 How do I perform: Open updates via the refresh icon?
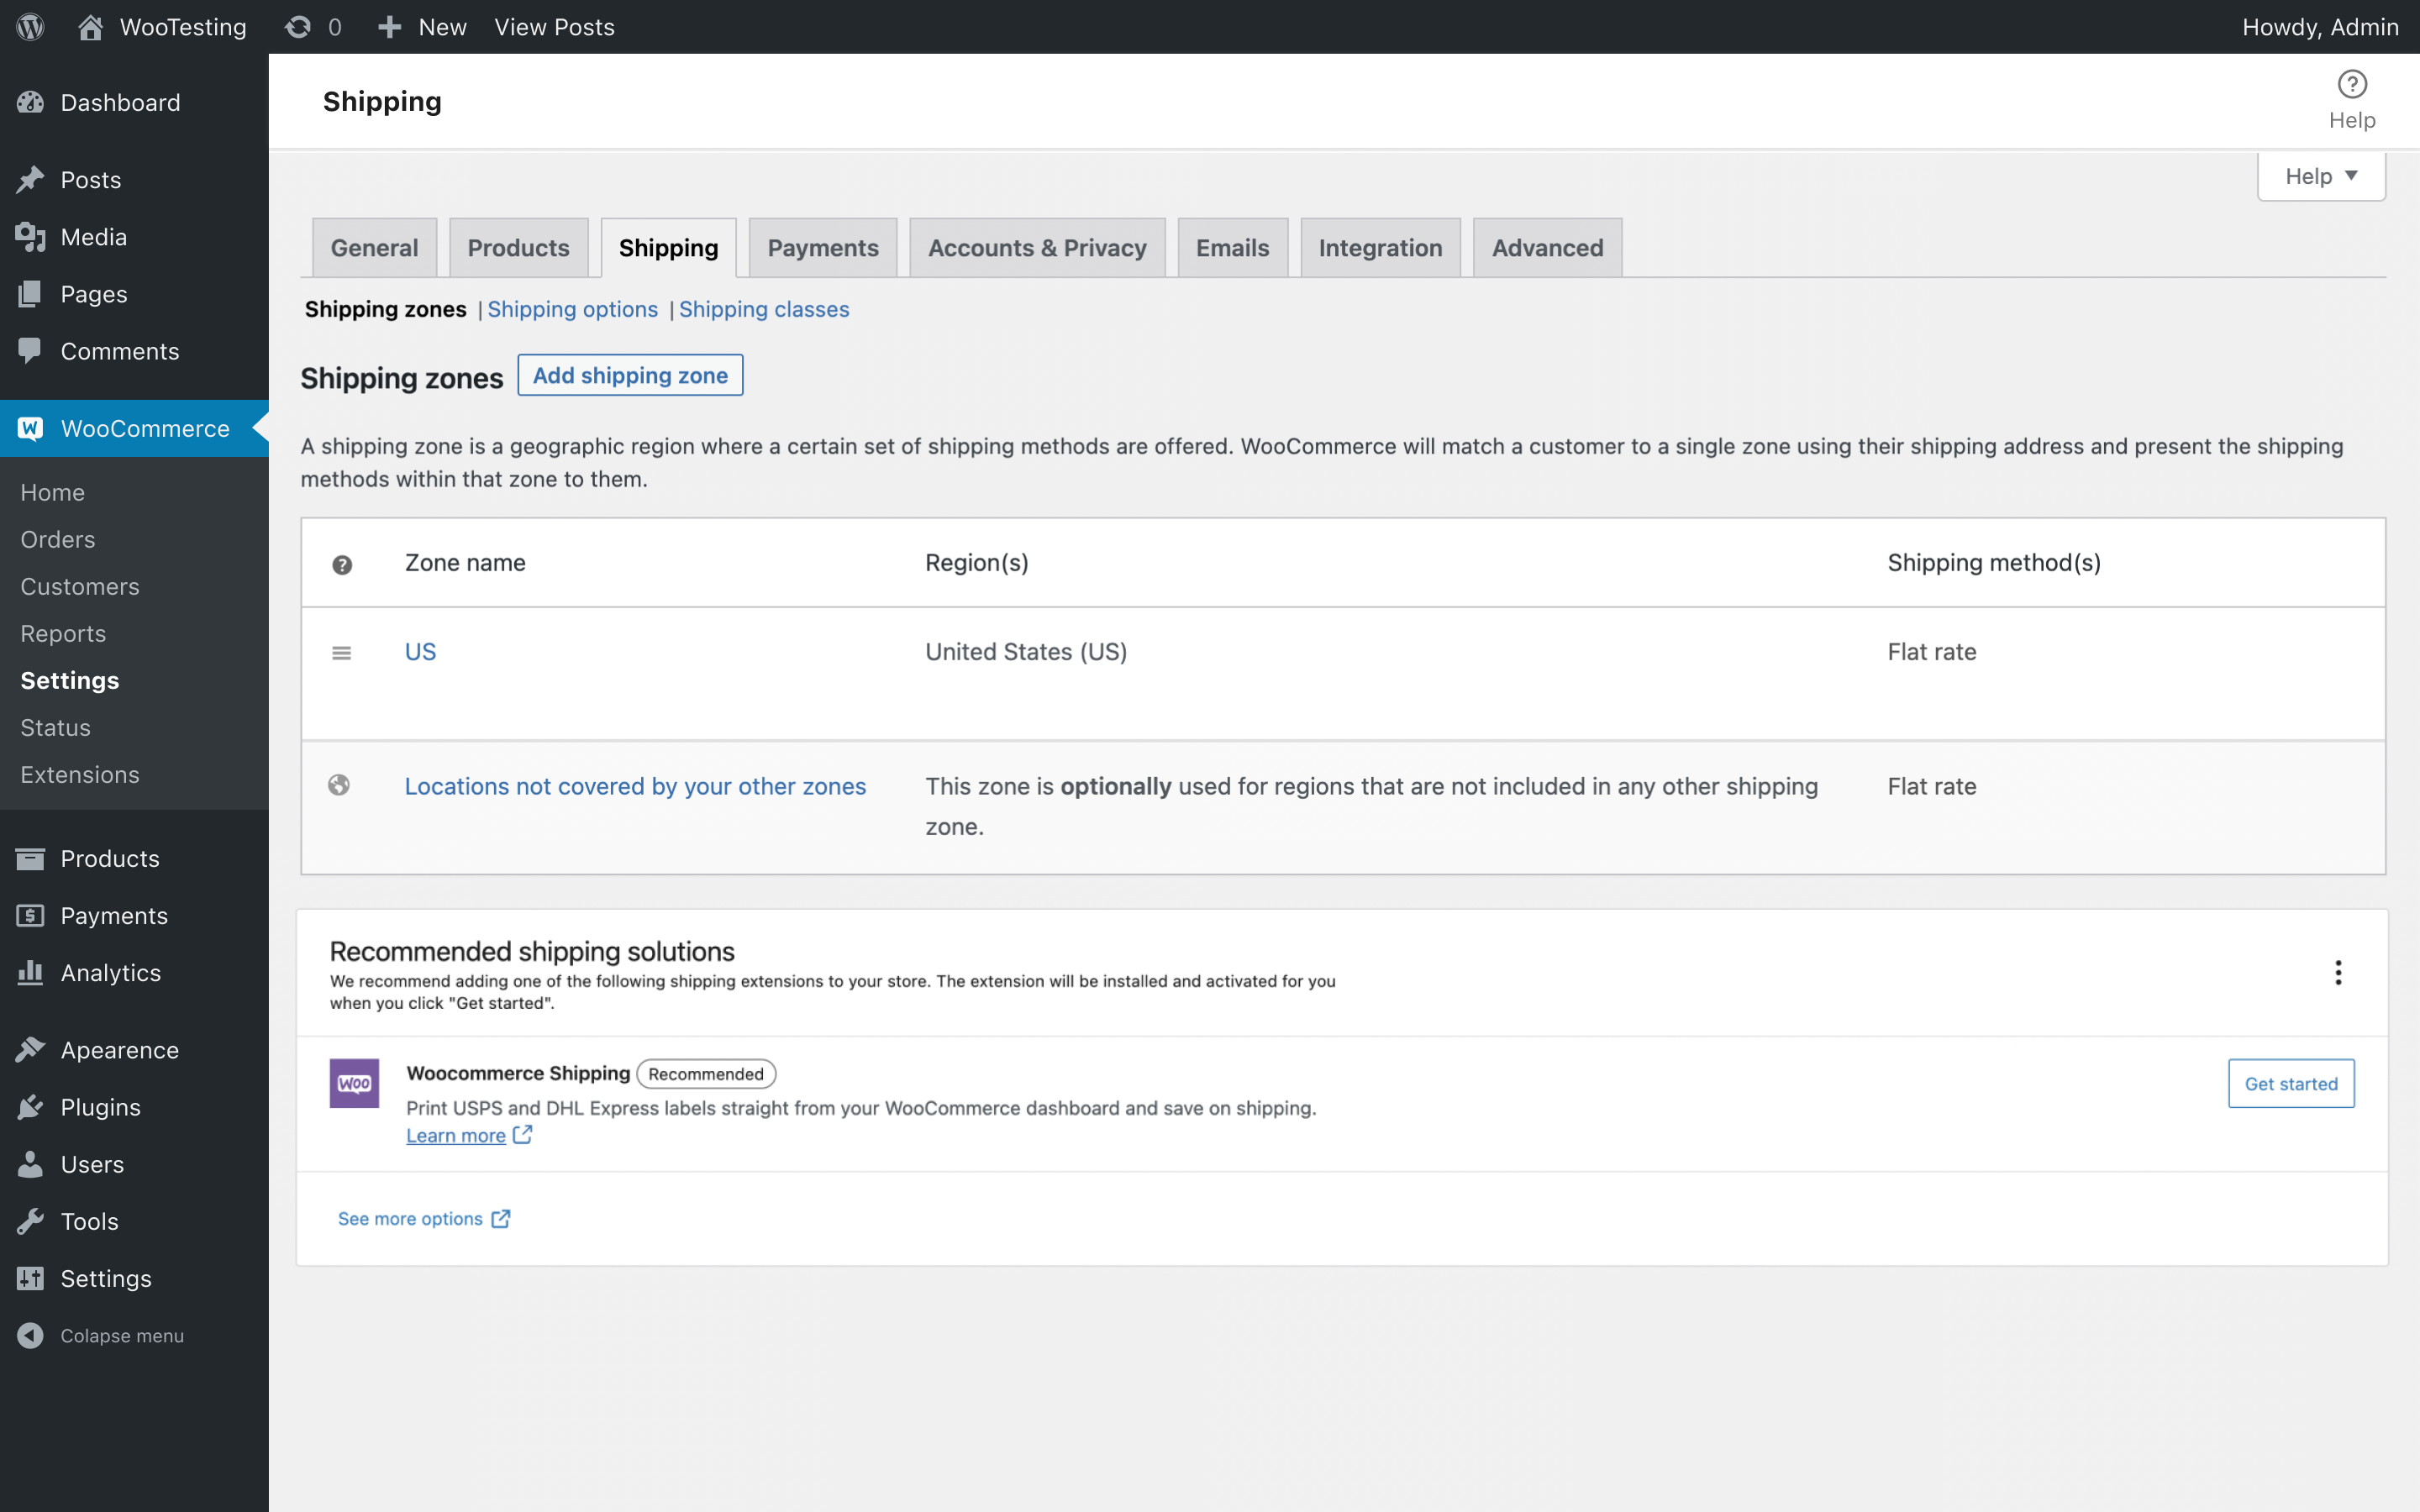coord(298,26)
